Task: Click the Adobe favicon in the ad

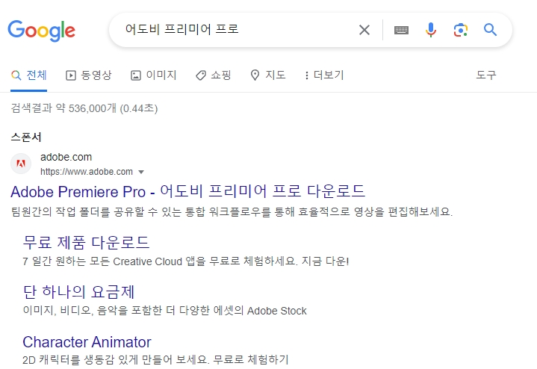Action: click(x=21, y=164)
